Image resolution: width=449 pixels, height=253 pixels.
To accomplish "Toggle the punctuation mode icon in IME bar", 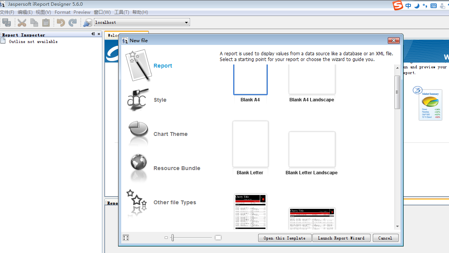I will click(425, 6).
